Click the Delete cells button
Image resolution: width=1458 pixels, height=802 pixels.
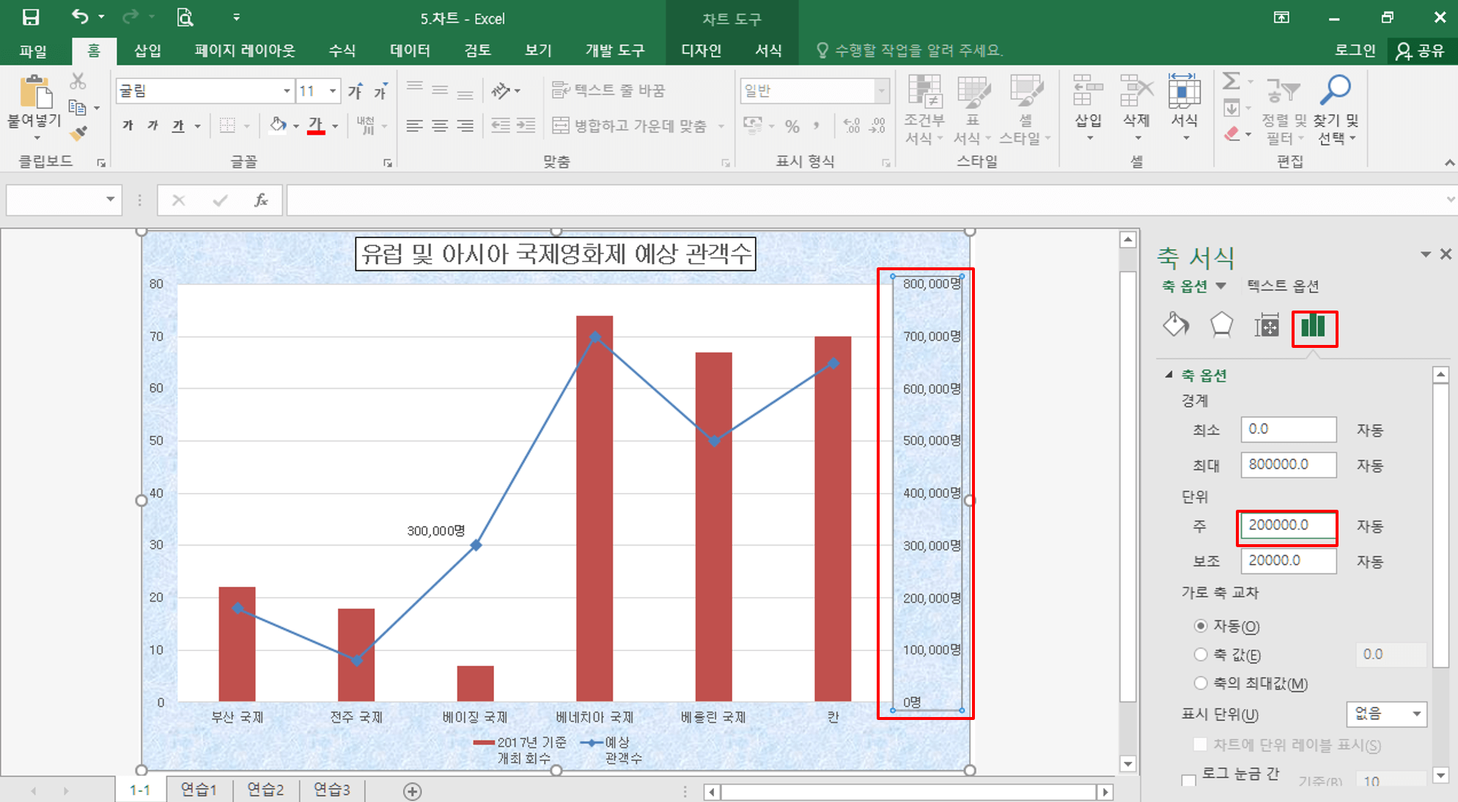tap(1136, 108)
